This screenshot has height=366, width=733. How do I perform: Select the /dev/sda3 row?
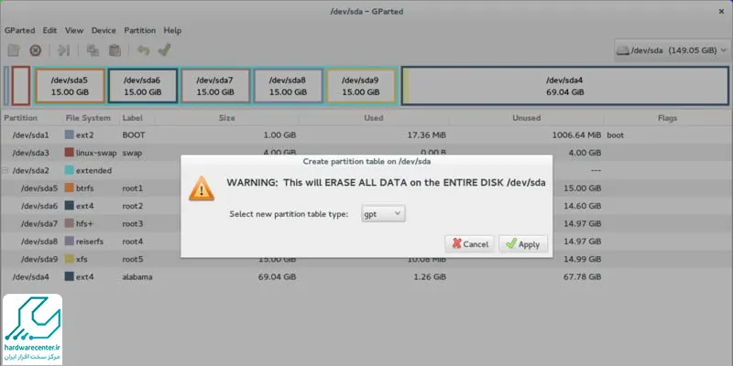click(x=366, y=153)
